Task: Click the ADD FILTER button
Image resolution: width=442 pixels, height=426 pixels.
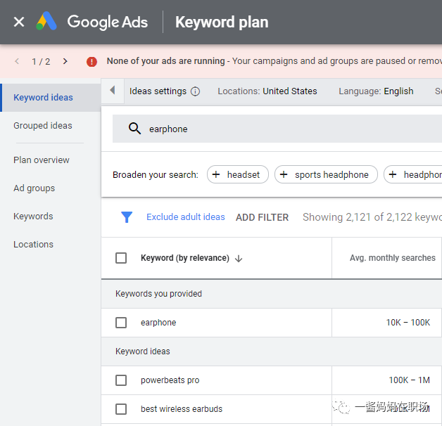Action: (262, 217)
